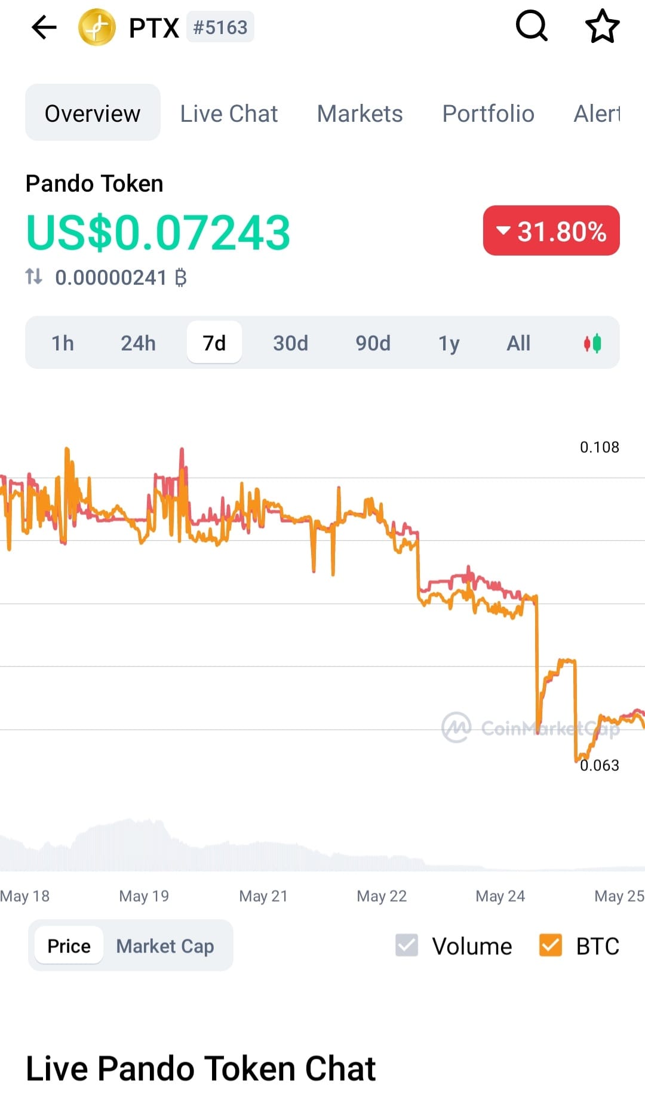
Task: Tap the May 21 date on chart axis
Action: point(263,896)
